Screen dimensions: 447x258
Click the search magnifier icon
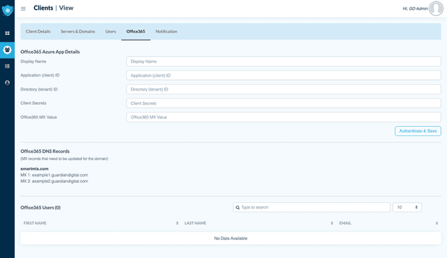(x=237, y=207)
